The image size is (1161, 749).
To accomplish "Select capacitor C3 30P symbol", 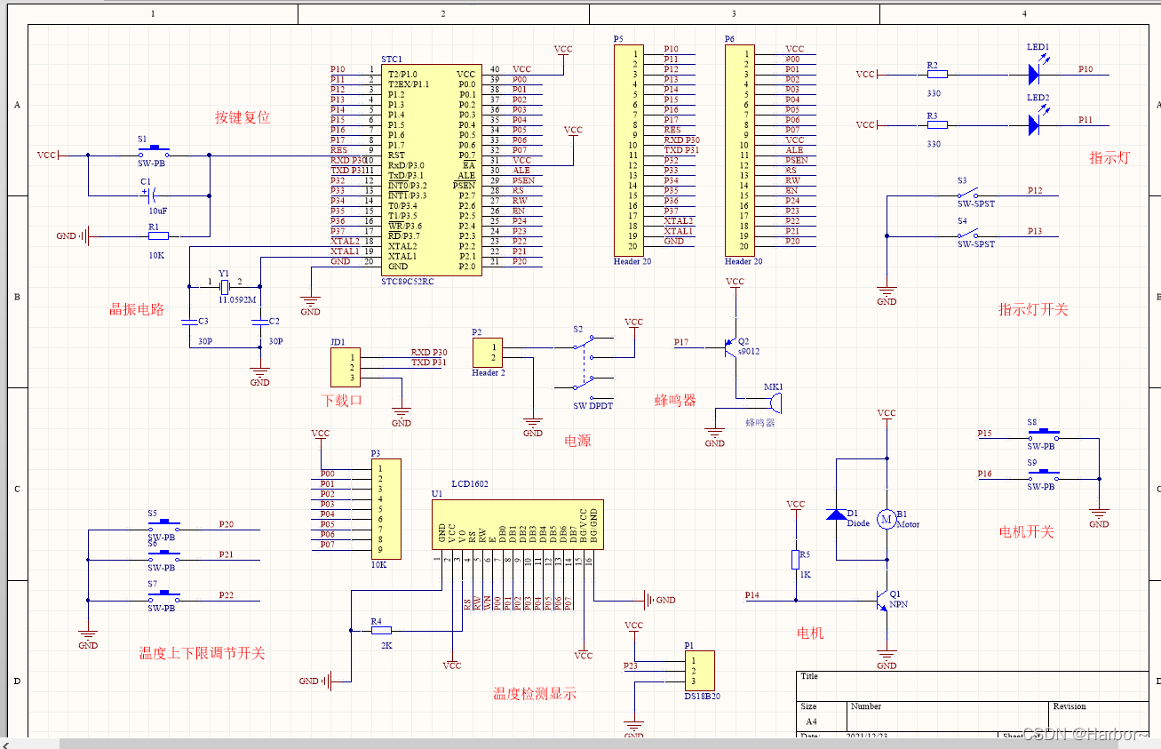I will (189, 323).
